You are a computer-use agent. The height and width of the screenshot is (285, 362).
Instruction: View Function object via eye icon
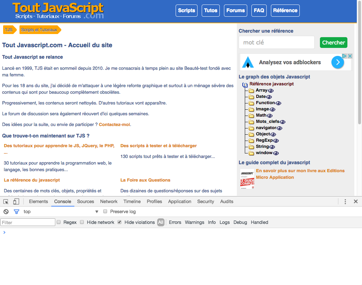coord(278,103)
